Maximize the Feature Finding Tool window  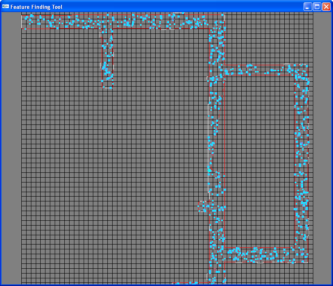tap(317, 7)
